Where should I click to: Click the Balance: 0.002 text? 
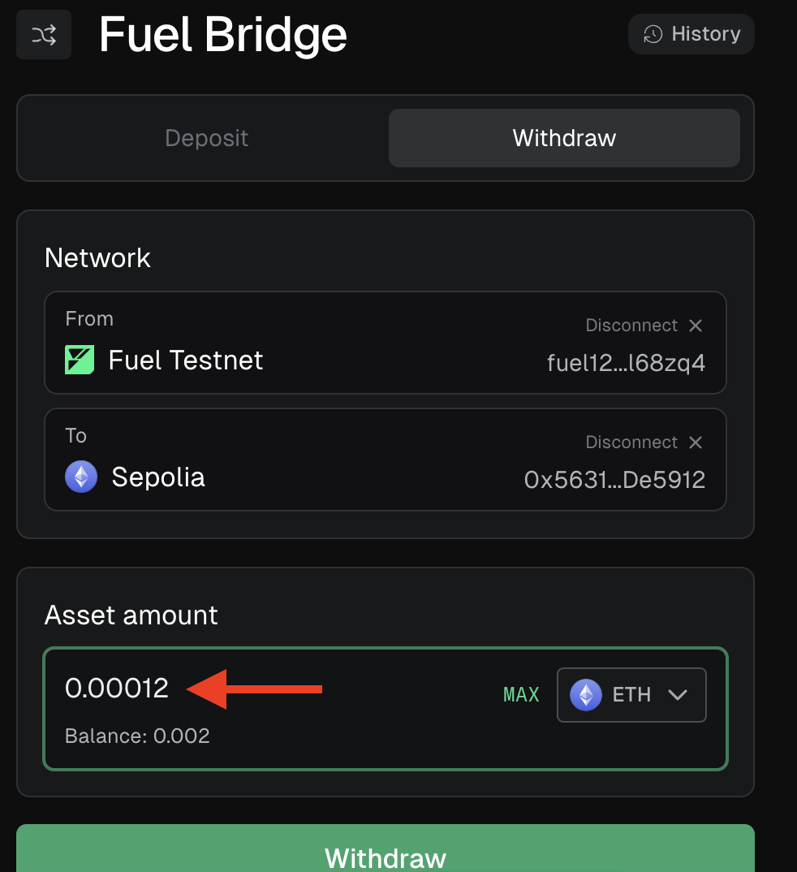[x=137, y=736]
